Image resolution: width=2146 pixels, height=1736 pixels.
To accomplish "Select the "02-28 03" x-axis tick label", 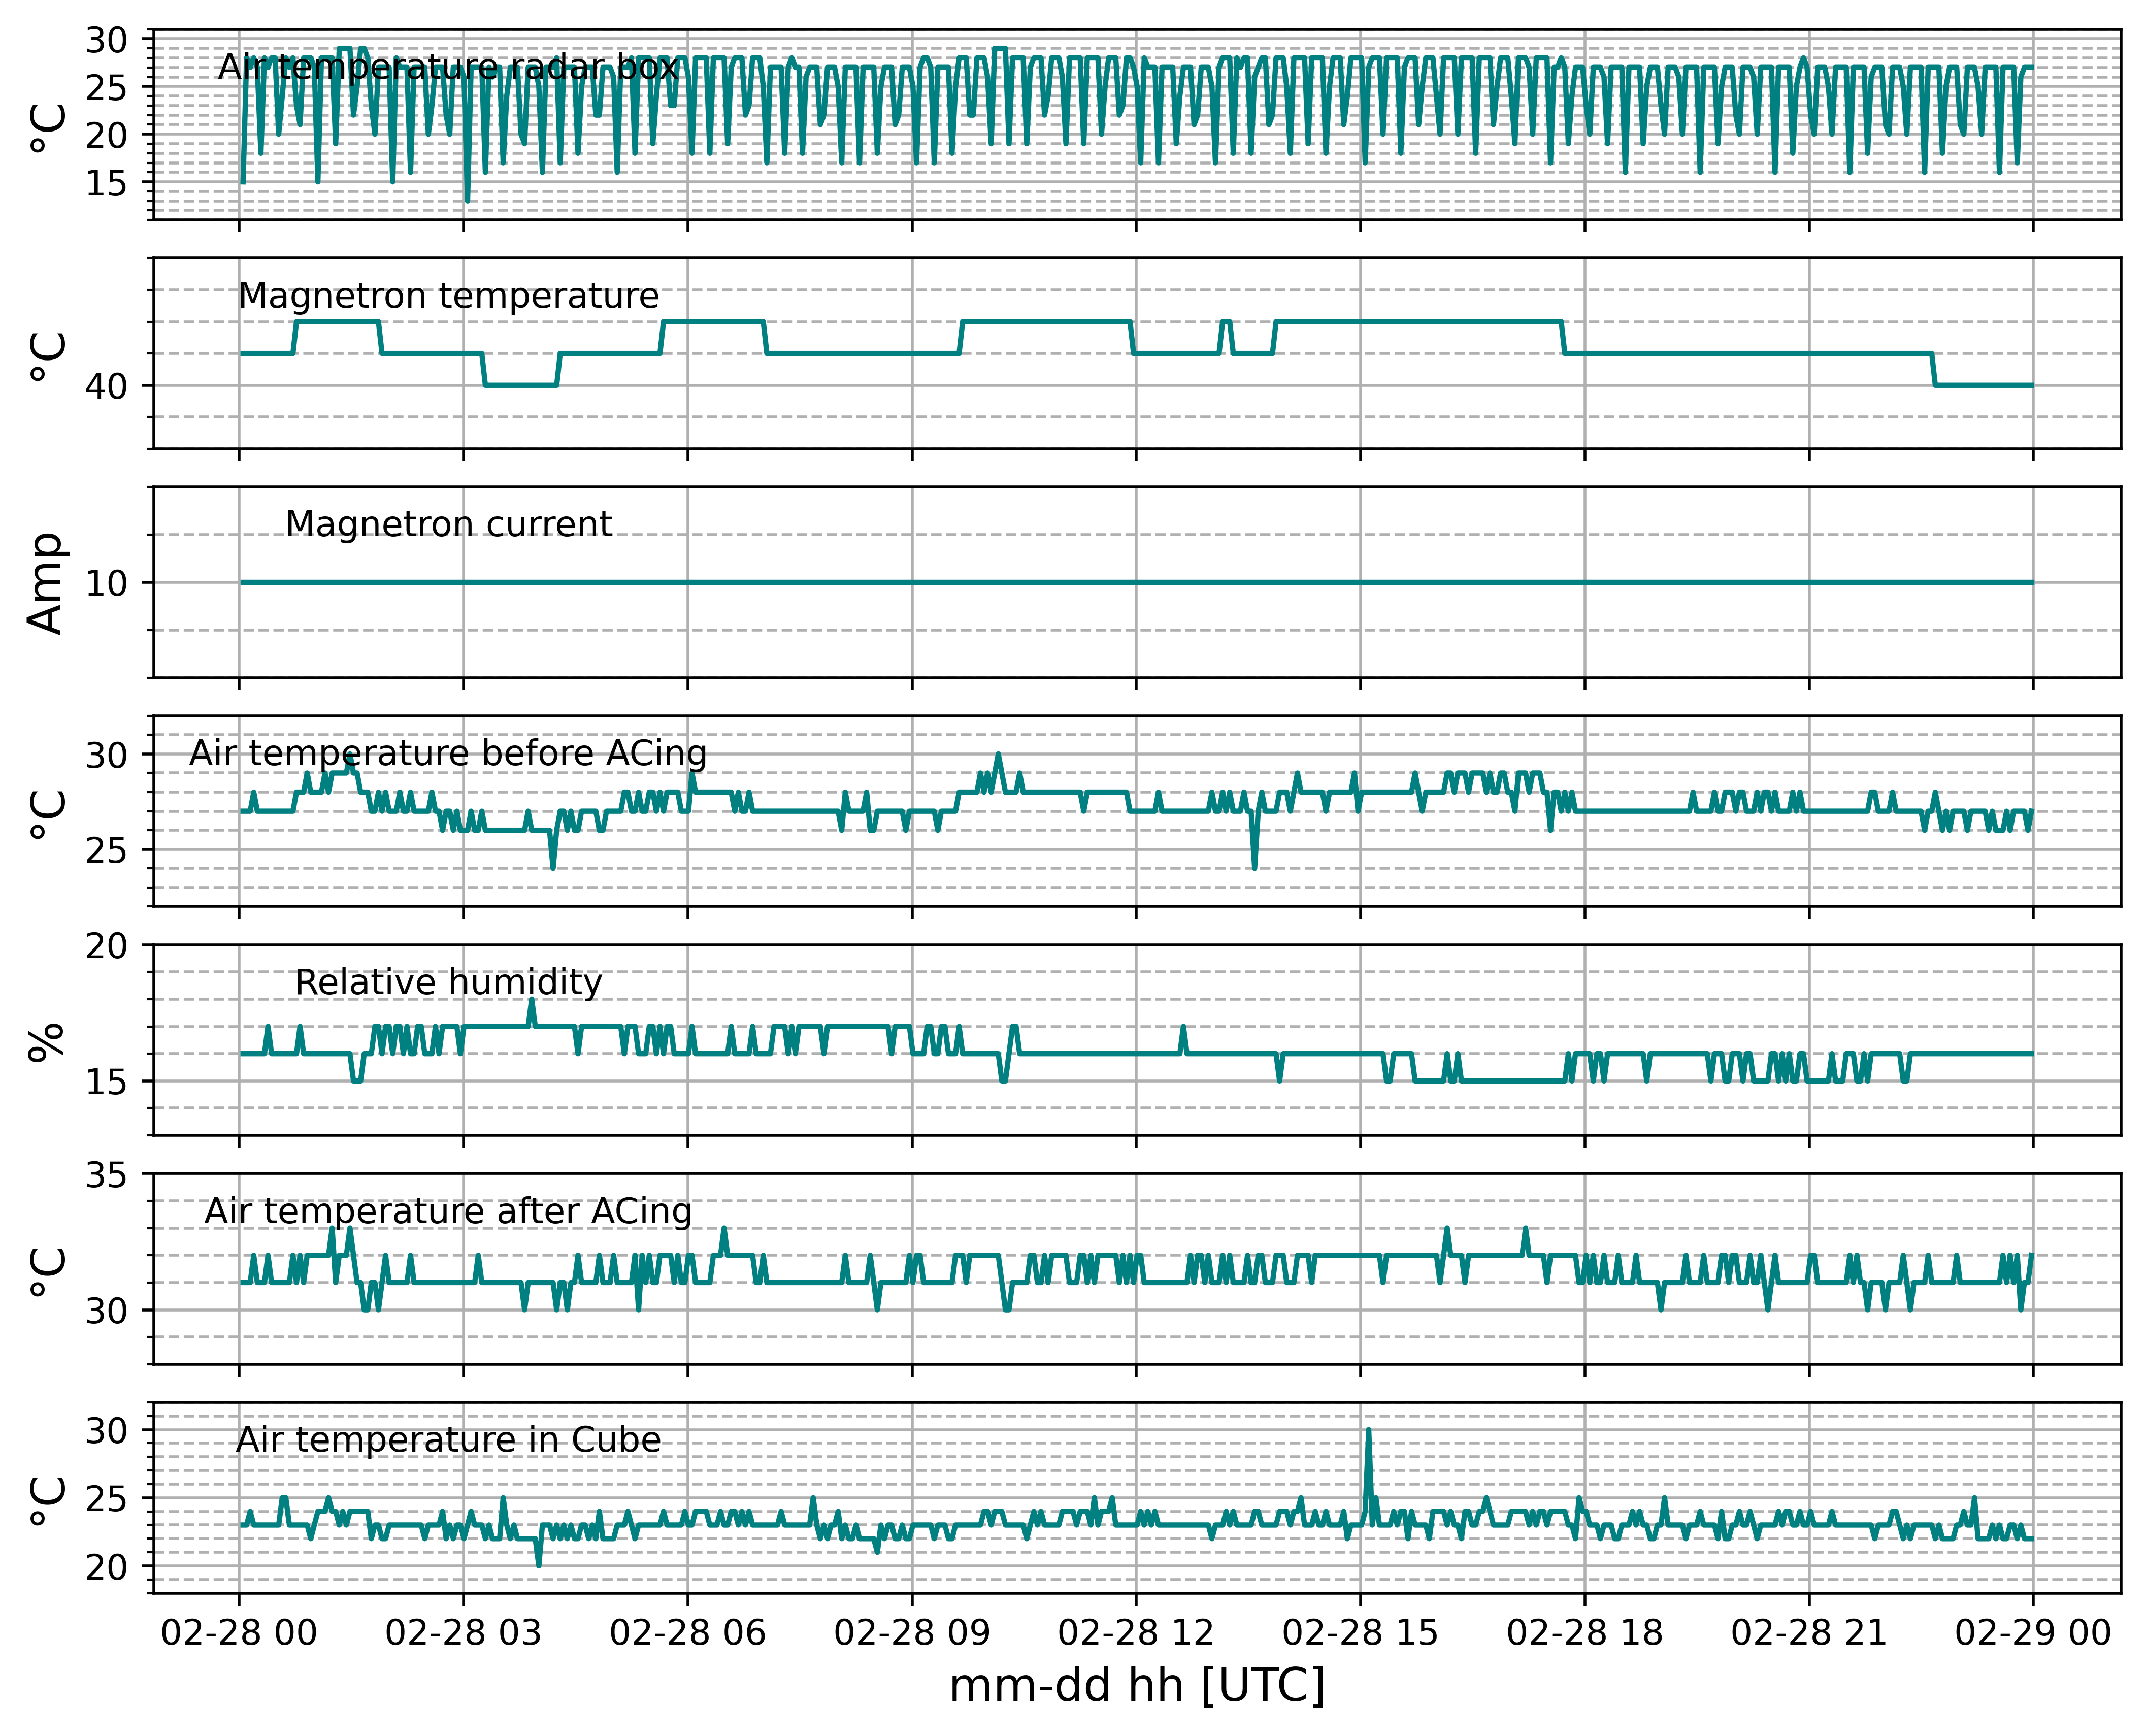I will (x=463, y=1633).
